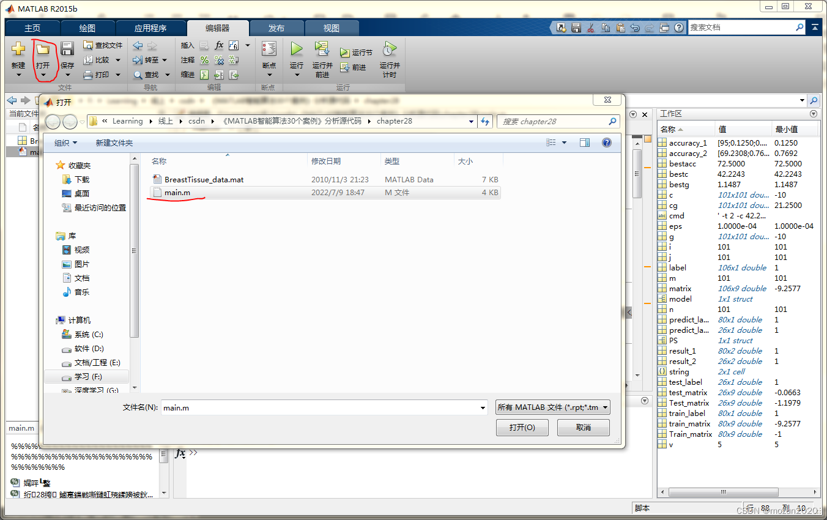Open the Organize (组织) menu in dialog
This screenshot has height=520, width=827.
66,143
